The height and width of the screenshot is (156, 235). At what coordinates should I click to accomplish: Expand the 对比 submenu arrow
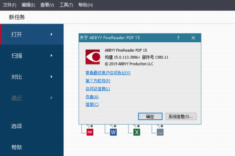tap(51, 77)
